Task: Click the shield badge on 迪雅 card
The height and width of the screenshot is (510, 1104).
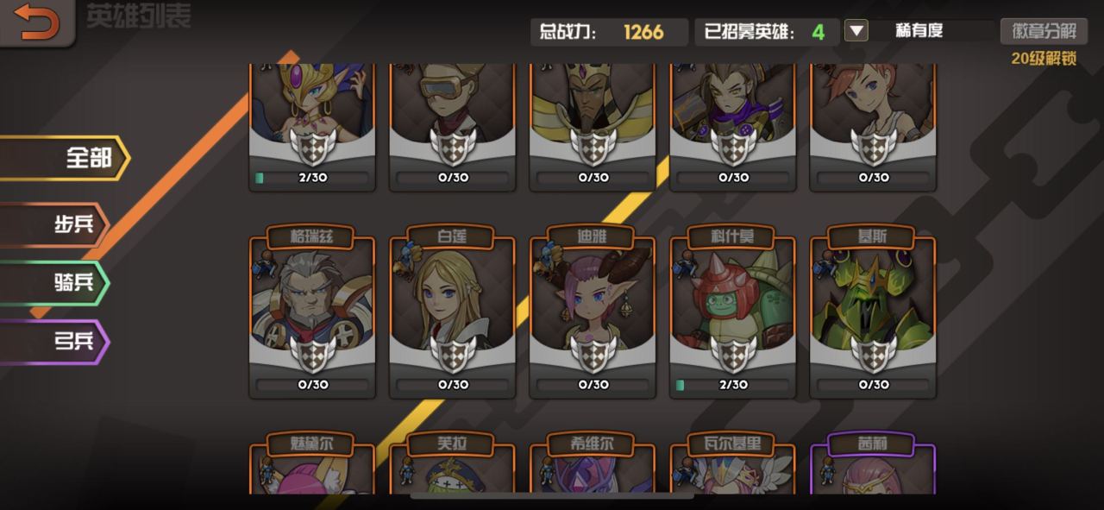Action: tap(593, 354)
